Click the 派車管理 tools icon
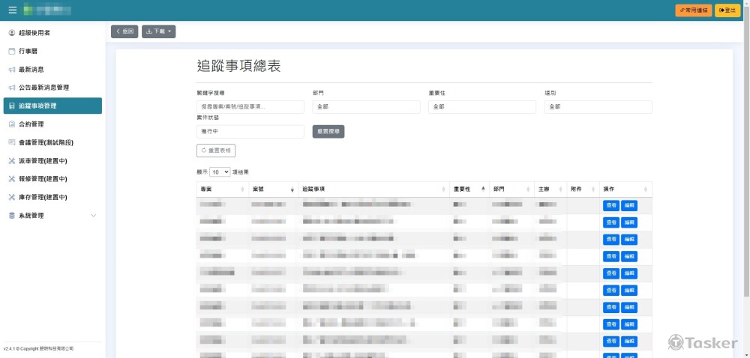 11,161
